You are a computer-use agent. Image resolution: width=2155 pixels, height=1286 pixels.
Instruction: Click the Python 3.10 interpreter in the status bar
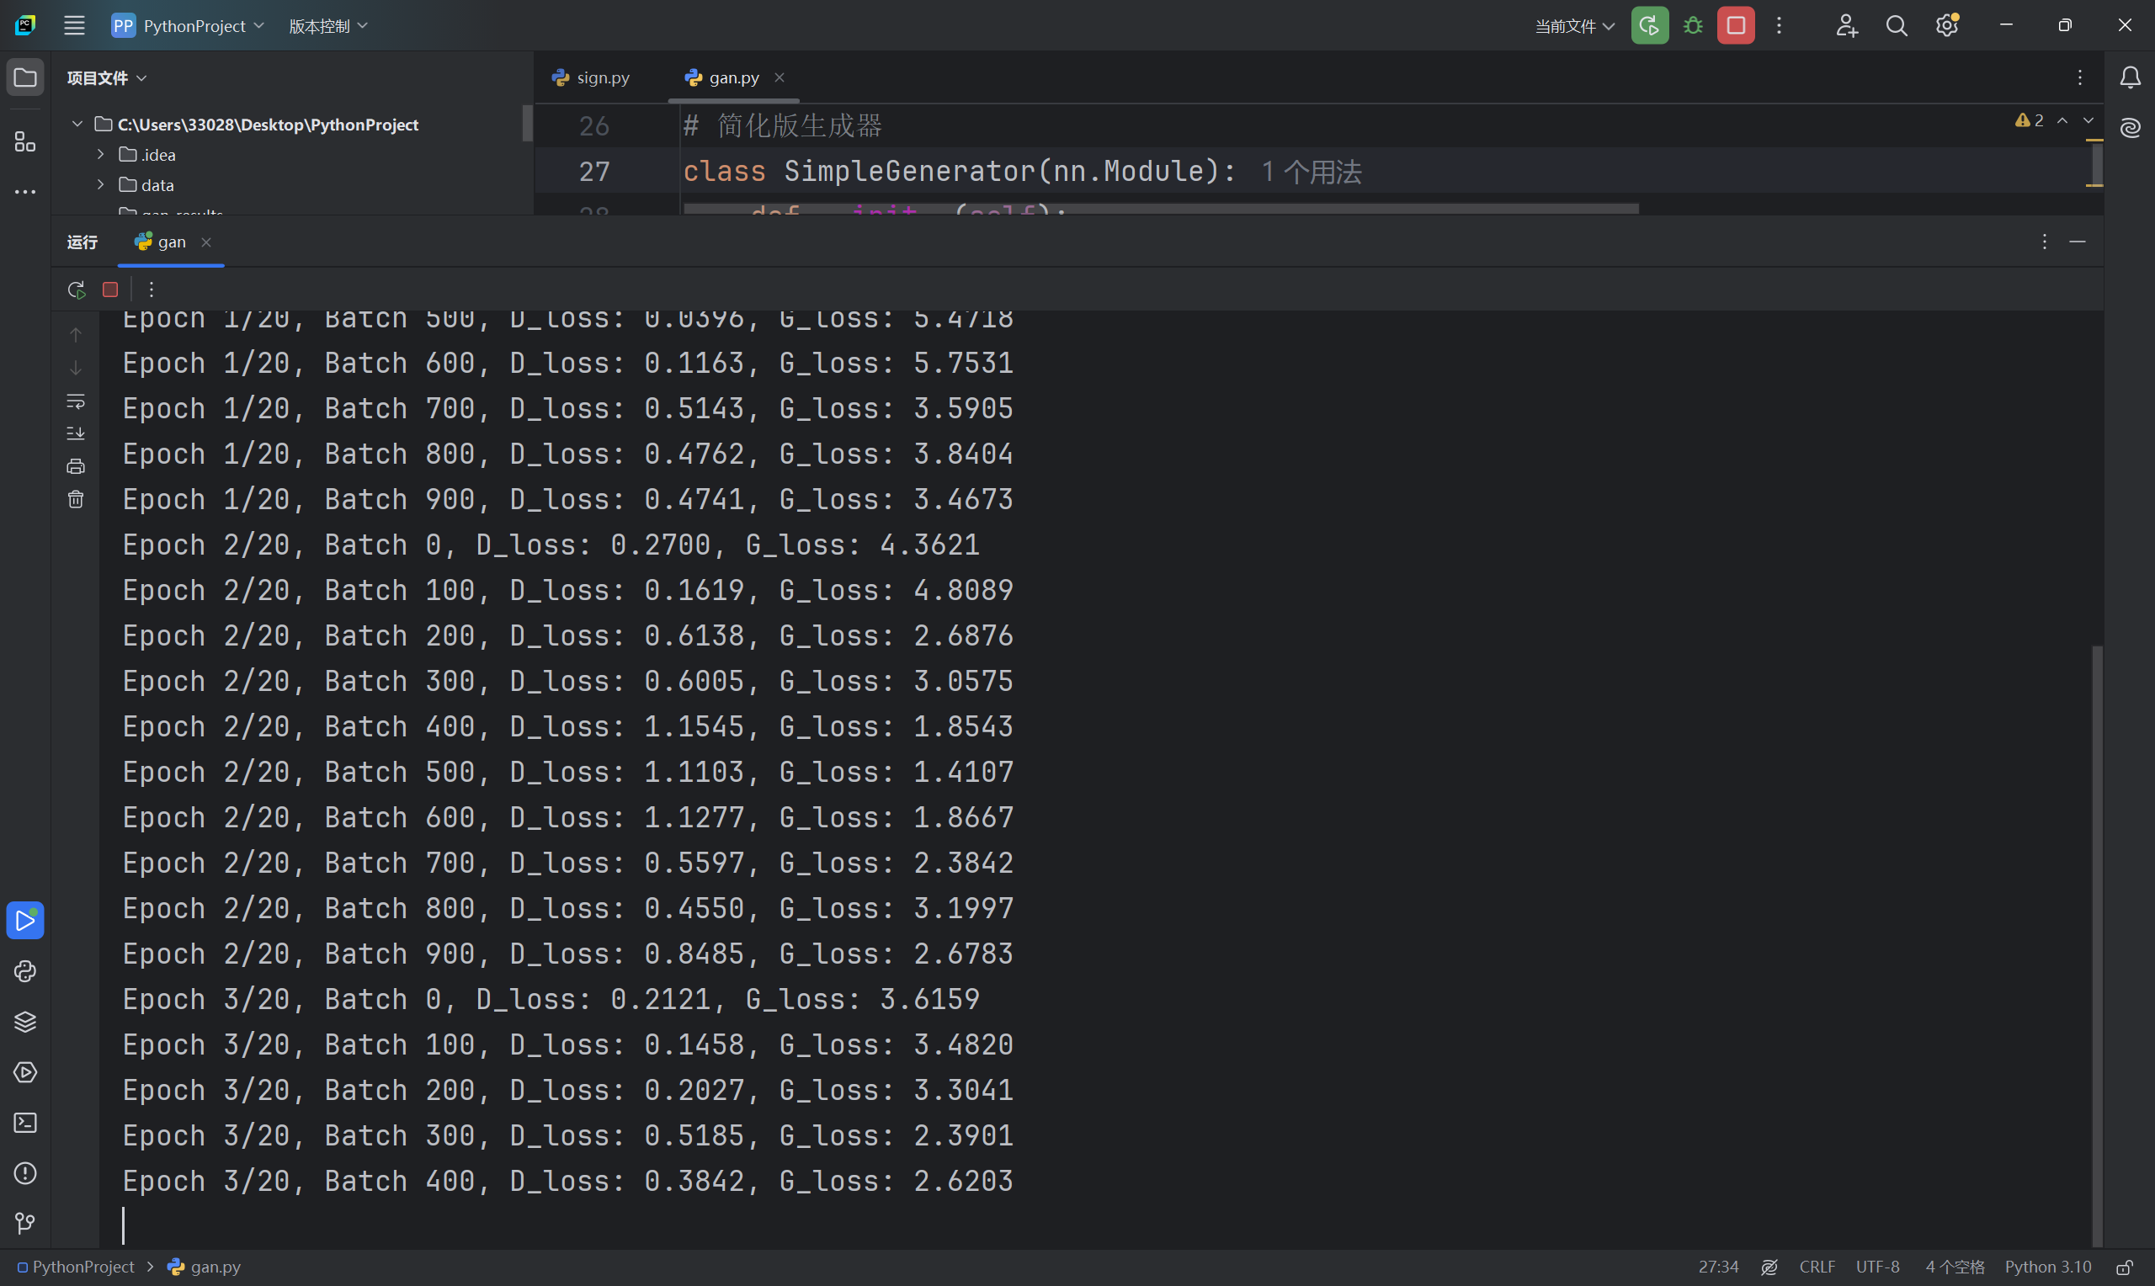[x=2046, y=1267]
